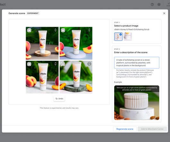
Task: Click the scene description text field
Action: pos(137,63)
